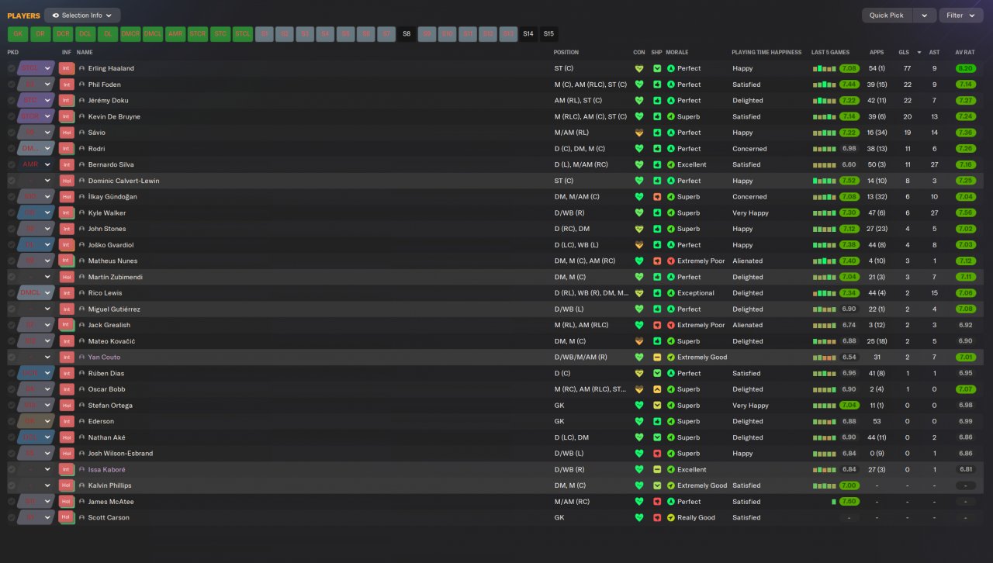Viewport: 993px width, 563px height.
Task: Toggle the selection tick for Kalvin Phillips
Action: 12,485
